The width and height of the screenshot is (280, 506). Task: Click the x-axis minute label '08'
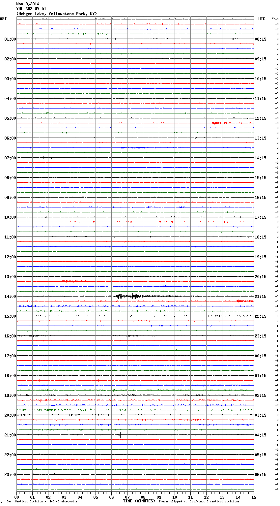click(x=143, y=497)
